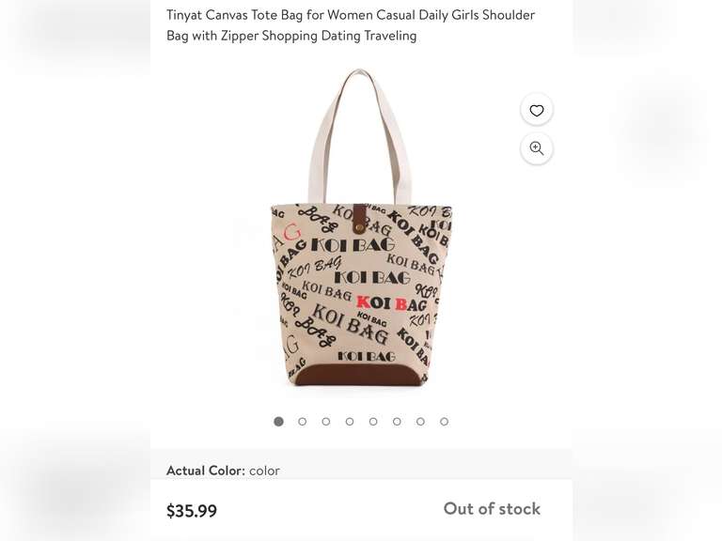The height and width of the screenshot is (541, 722).
Task: Click the $35.99 price text
Action: point(192,511)
